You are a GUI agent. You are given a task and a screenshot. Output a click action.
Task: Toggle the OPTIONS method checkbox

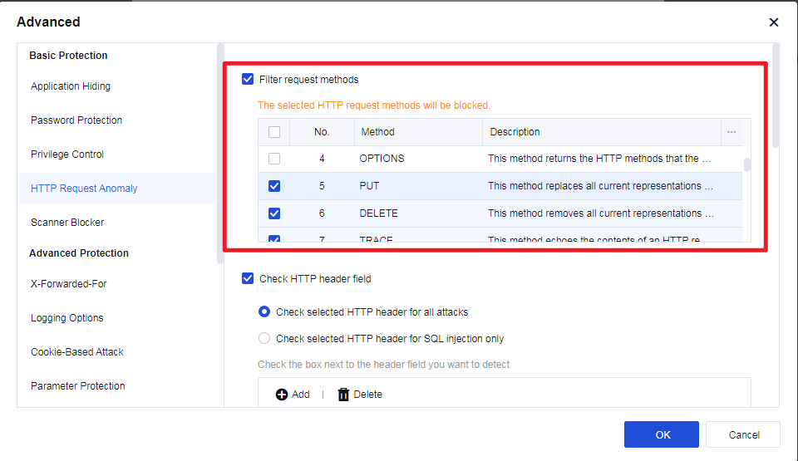[274, 159]
